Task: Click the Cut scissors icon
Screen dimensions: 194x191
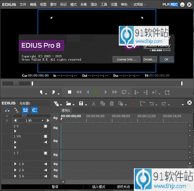Action: click(93, 104)
